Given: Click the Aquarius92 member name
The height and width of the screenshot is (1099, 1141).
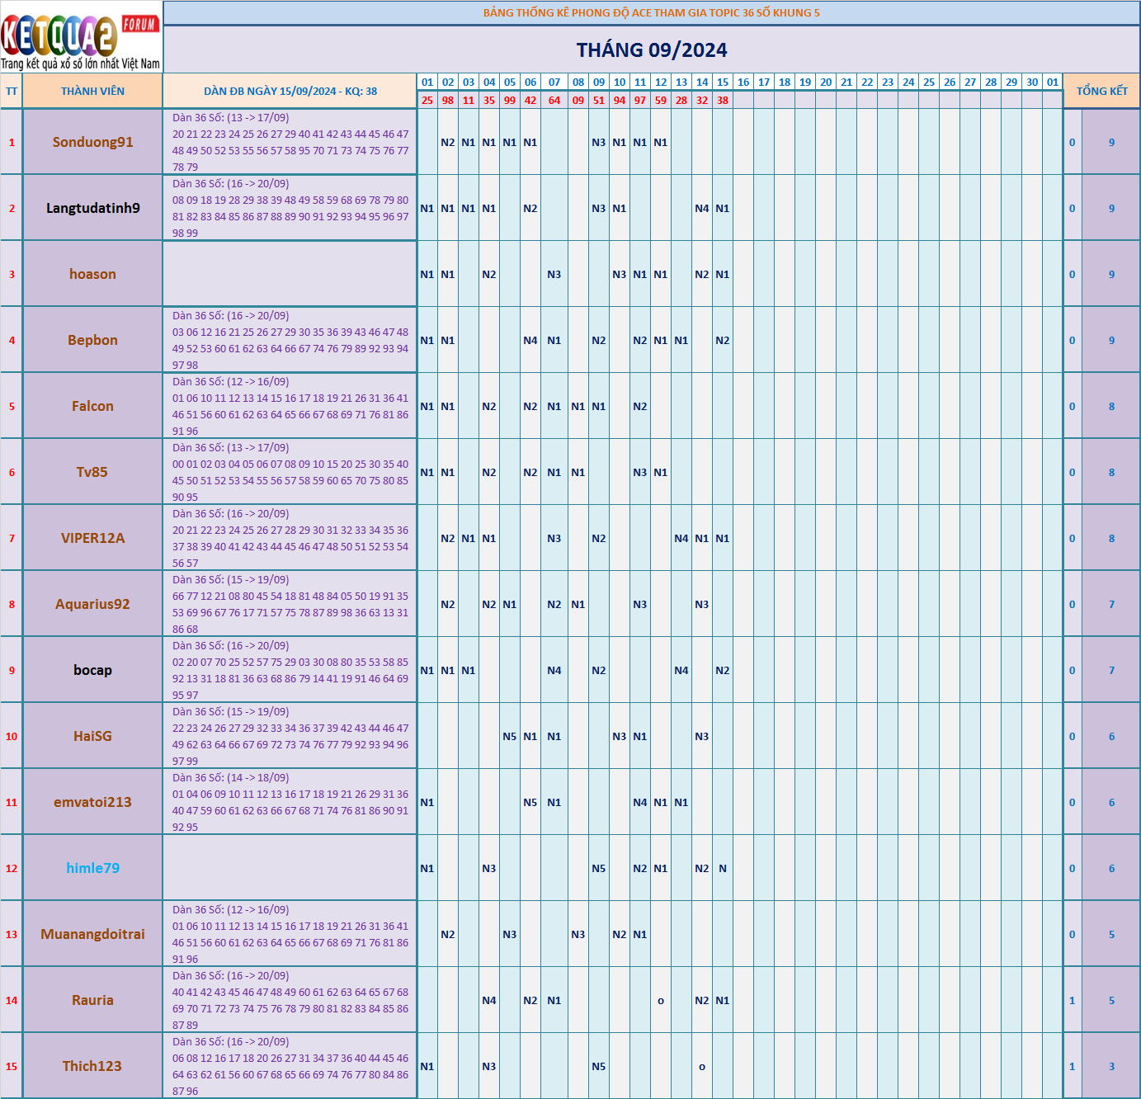Looking at the screenshot, I should 92,603.
